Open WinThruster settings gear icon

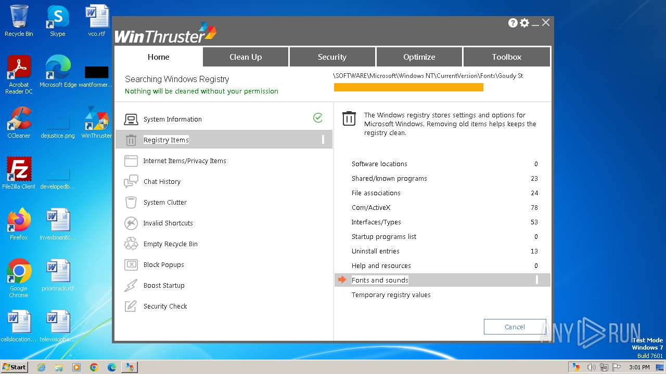524,23
